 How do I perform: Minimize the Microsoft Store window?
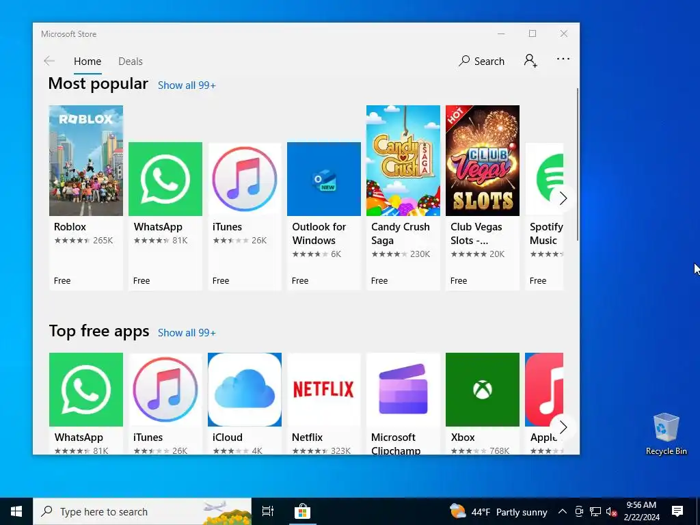(501, 34)
